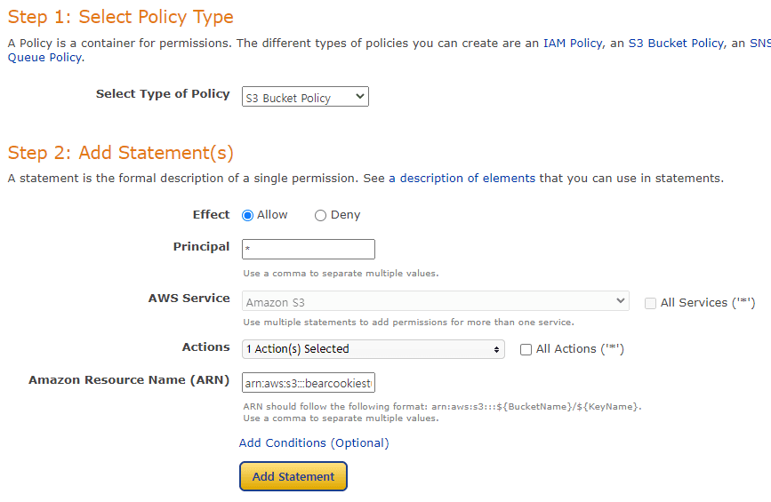Click the Step 2: Add Statement(s) heading
Screen dimensions: 771x502
click(x=121, y=153)
